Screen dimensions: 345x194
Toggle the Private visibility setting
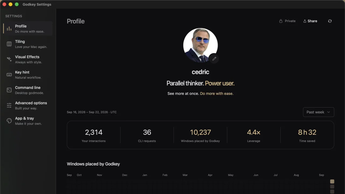287,21
